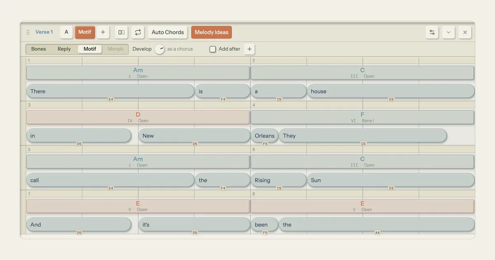Click the 'in' lyric note
Image resolution: width=495 pixels, height=260 pixels.
click(x=79, y=136)
